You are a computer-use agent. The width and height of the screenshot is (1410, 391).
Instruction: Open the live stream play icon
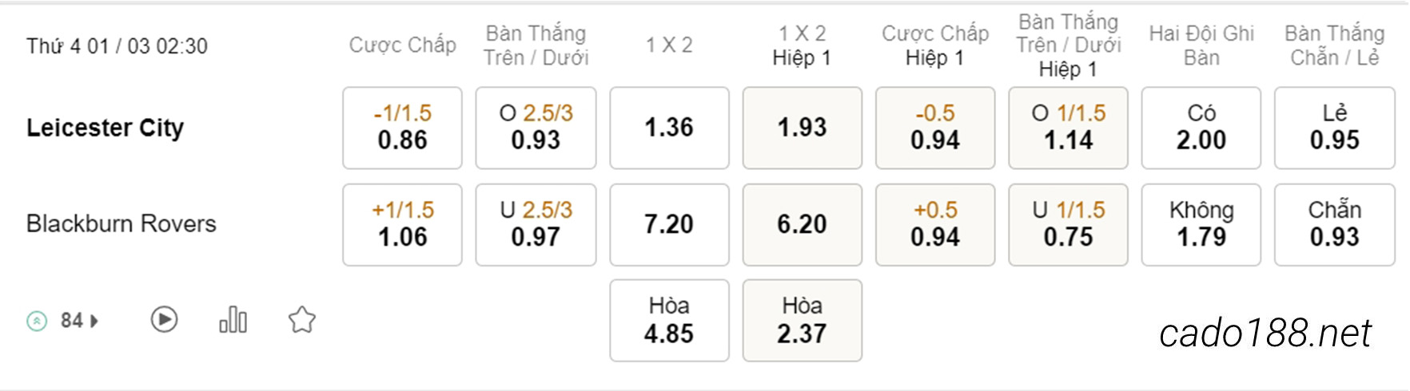[x=164, y=320]
